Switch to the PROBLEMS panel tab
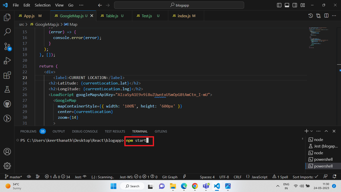The image size is (341, 192). pos(28,131)
